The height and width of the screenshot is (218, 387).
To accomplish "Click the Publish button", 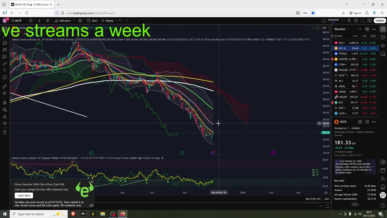I will click(380, 21).
